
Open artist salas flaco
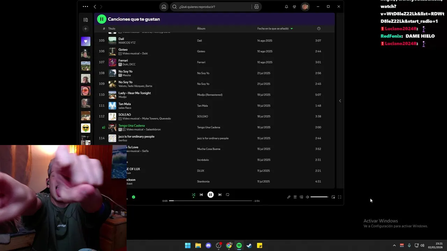[125, 108]
